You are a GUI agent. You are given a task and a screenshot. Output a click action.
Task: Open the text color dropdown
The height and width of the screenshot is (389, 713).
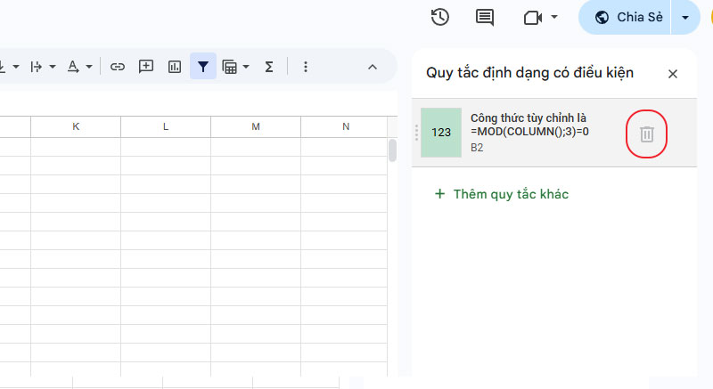[x=79, y=66]
